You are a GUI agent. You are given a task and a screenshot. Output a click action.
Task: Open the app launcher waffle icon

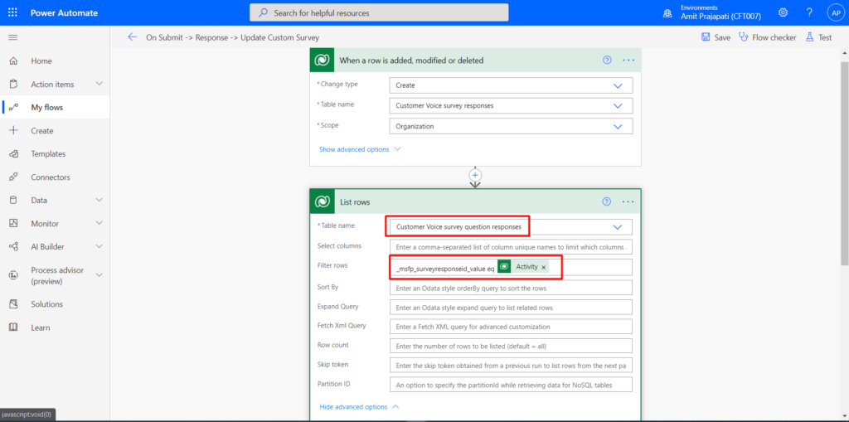[13, 12]
